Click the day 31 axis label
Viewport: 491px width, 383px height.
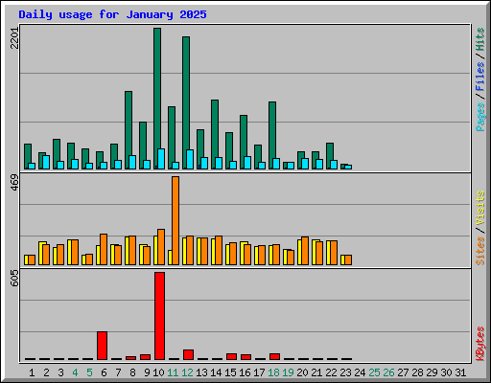click(x=460, y=372)
